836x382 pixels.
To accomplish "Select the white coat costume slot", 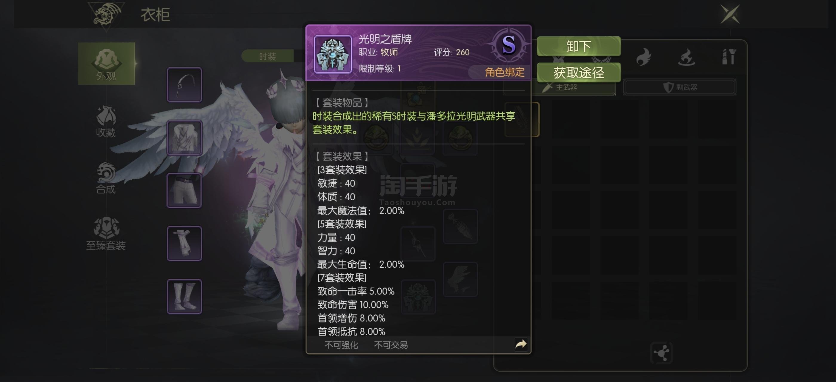I will [x=184, y=138].
